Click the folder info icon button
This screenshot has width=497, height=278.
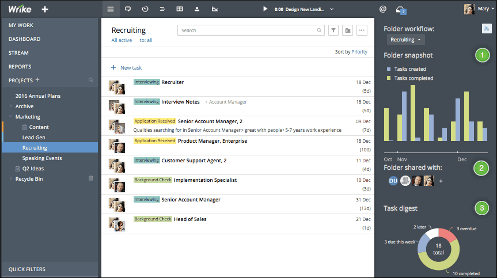point(348,31)
